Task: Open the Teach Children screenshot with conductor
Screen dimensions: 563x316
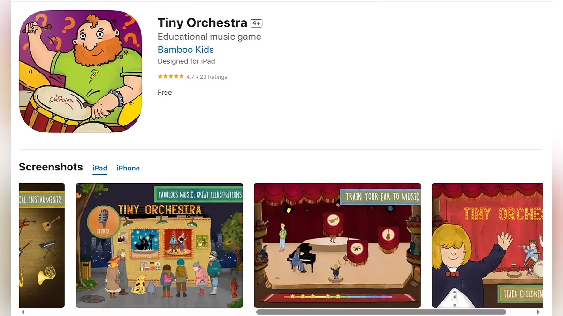Action: click(487, 245)
